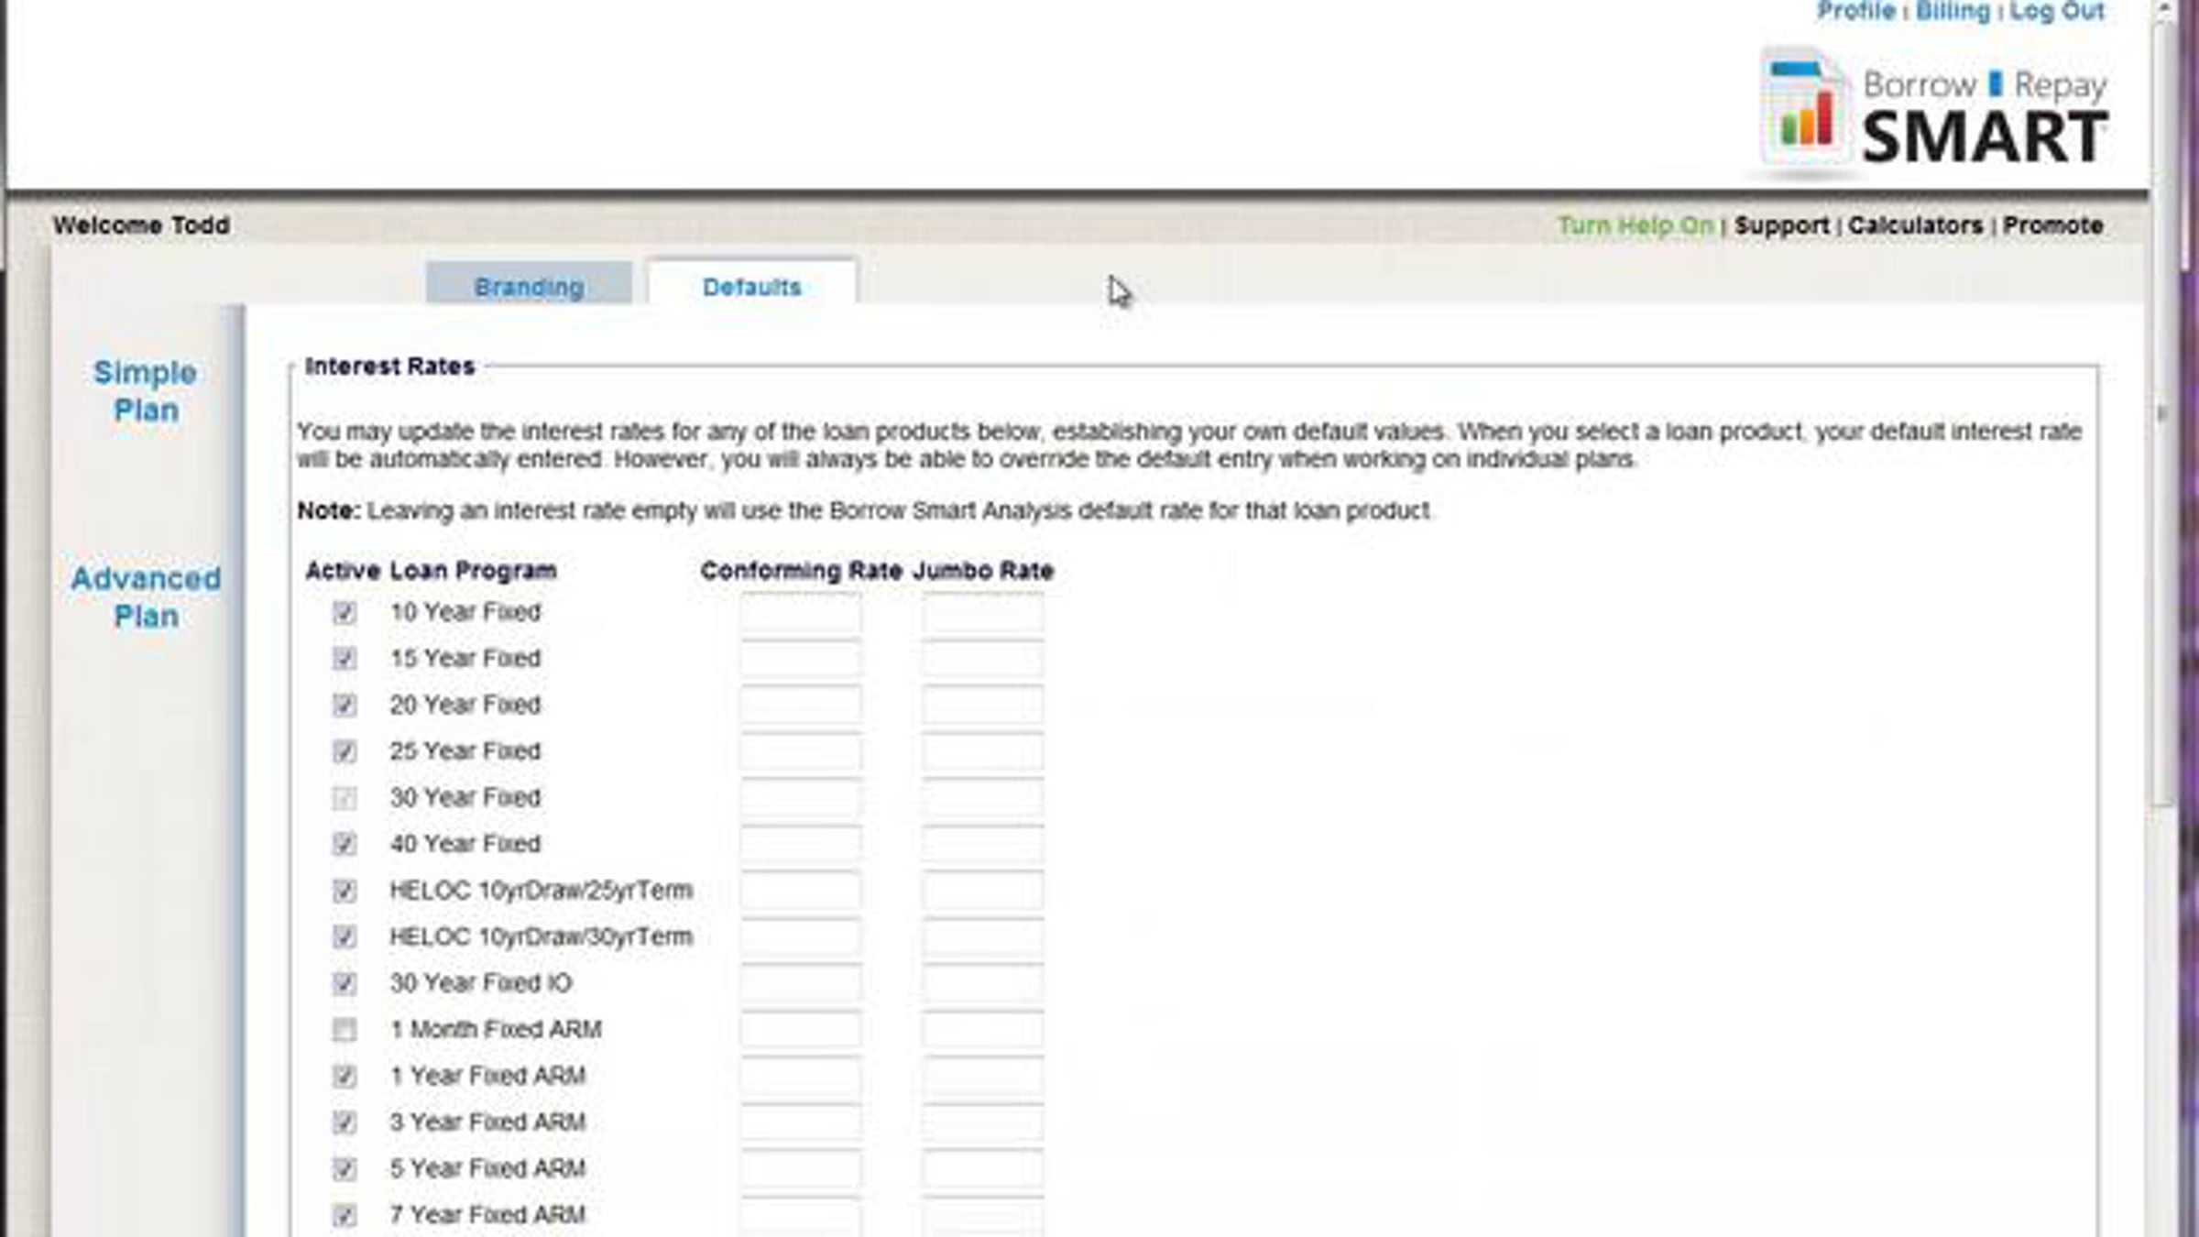Image resolution: width=2199 pixels, height=1237 pixels.
Task: Click the Turn Help On link
Action: pyautogui.click(x=1636, y=225)
